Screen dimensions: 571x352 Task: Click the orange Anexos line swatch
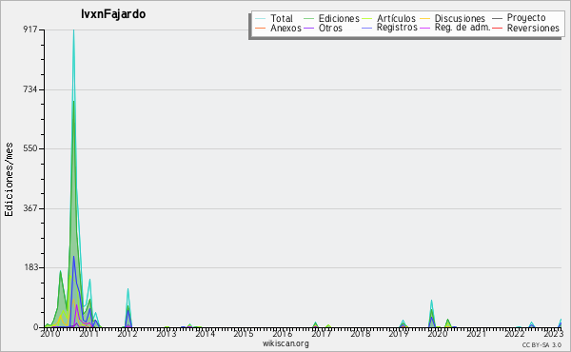coord(260,28)
